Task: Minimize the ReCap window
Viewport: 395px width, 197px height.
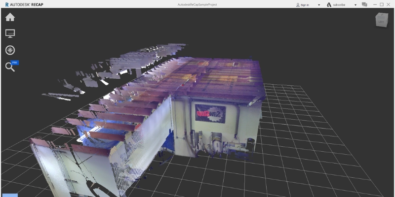Action: pos(375,4)
